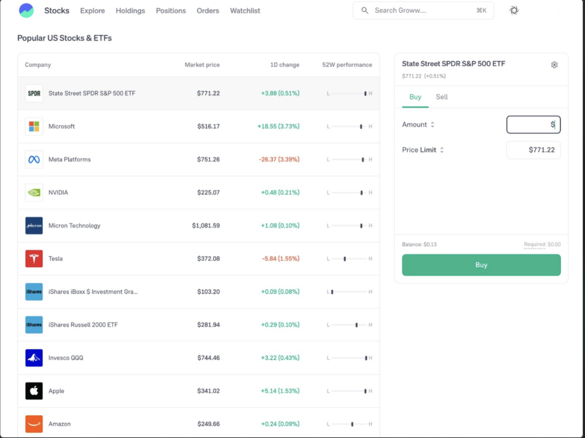Click the Invesco QQQ logo icon
This screenshot has width=585, height=438.
click(34, 358)
